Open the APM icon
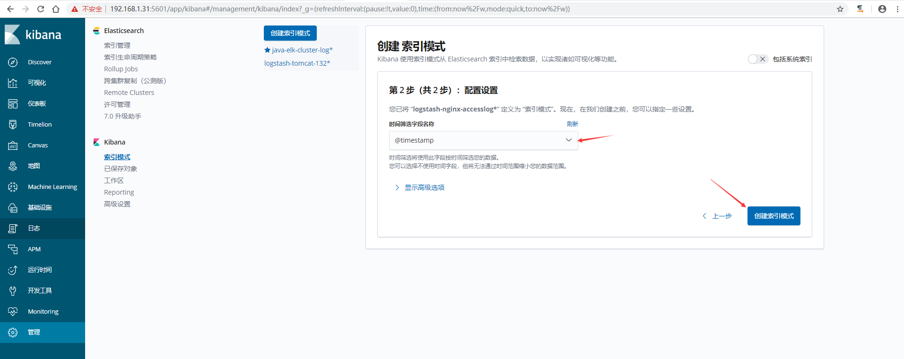 tap(13, 249)
